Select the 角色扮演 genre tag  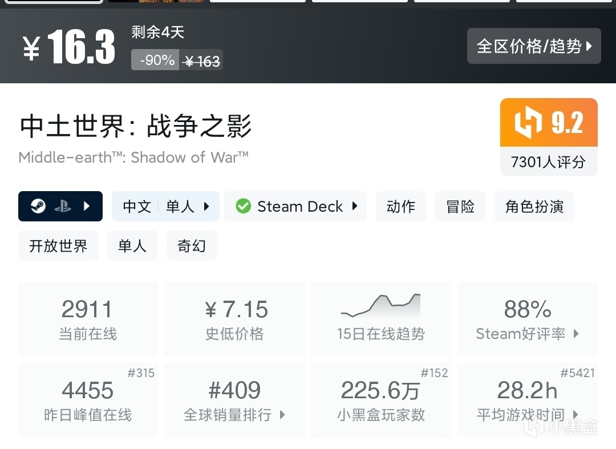(x=534, y=206)
